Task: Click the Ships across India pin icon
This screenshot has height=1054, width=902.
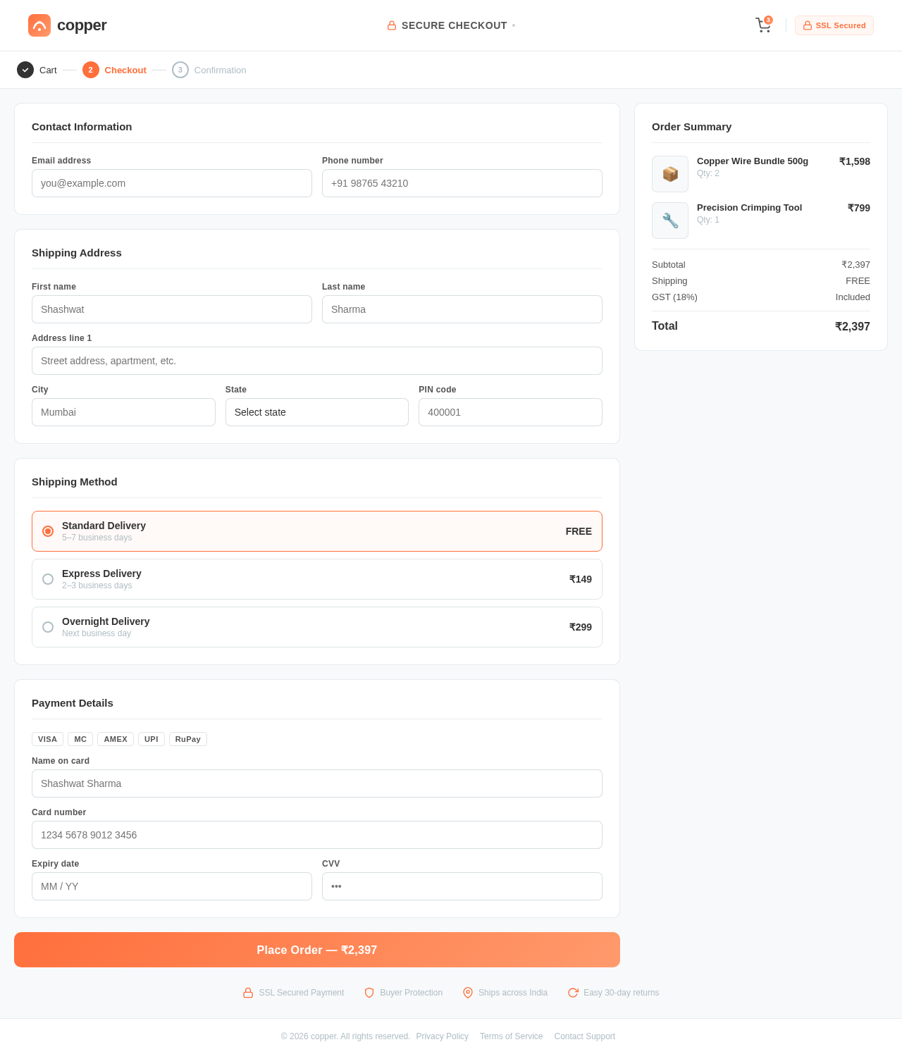Action: tap(468, 993)
